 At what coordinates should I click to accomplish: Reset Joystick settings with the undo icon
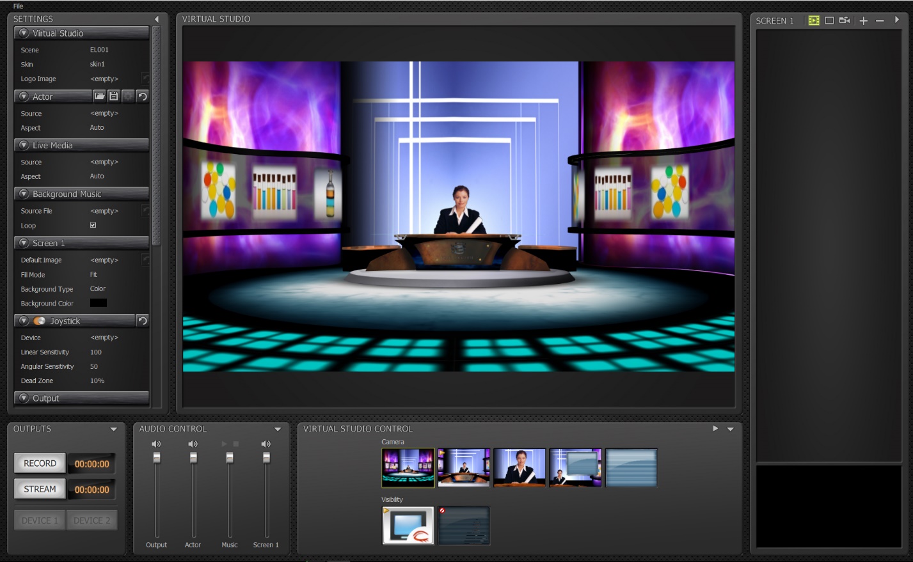pyautogui.click(x=143, y=321)
